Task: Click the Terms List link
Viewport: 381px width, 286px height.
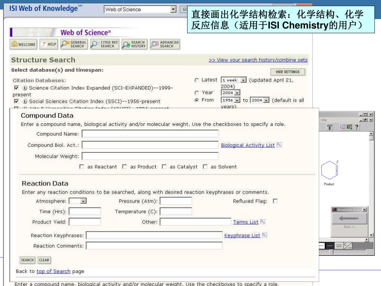Action: (x=246, y=222)
